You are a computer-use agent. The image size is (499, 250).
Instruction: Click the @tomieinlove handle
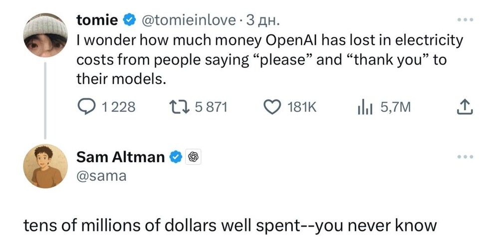[189, 20]
